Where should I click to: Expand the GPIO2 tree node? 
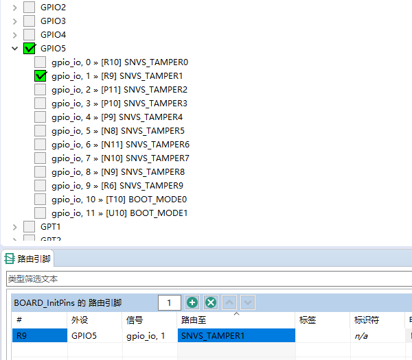[14, 8]
